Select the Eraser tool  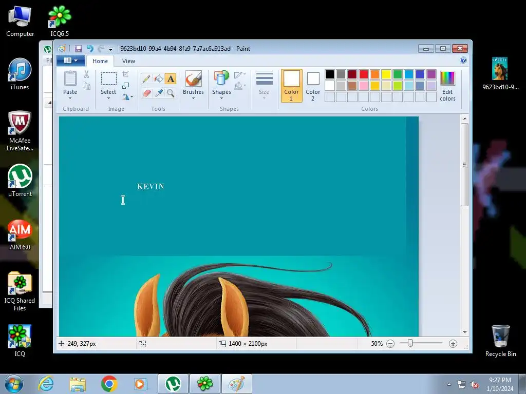(x=146, y=93)
